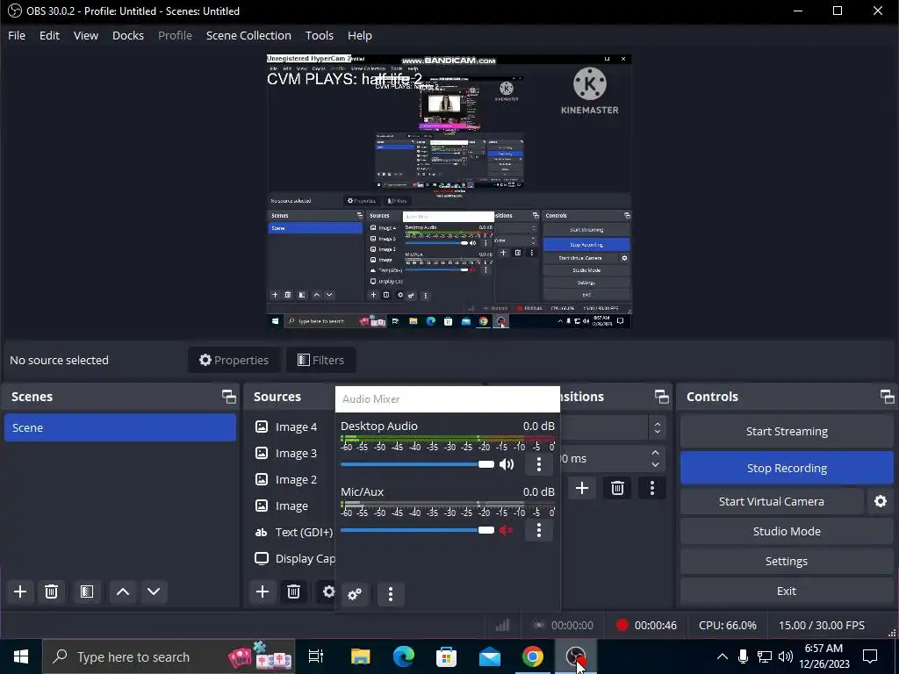Image resolution: width=899 pixels, height=674 pixels.
Task: Unmute the Mic/Aux red speaker icon
Action: point(507,530)
